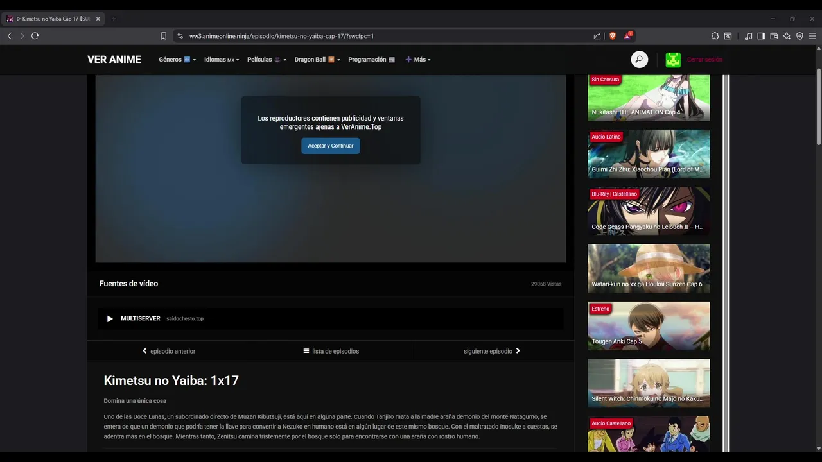Click Aceptar y Continuar button
Image resolution: width=822 pixels, height=462 pixels.
(x=331, y=146)
